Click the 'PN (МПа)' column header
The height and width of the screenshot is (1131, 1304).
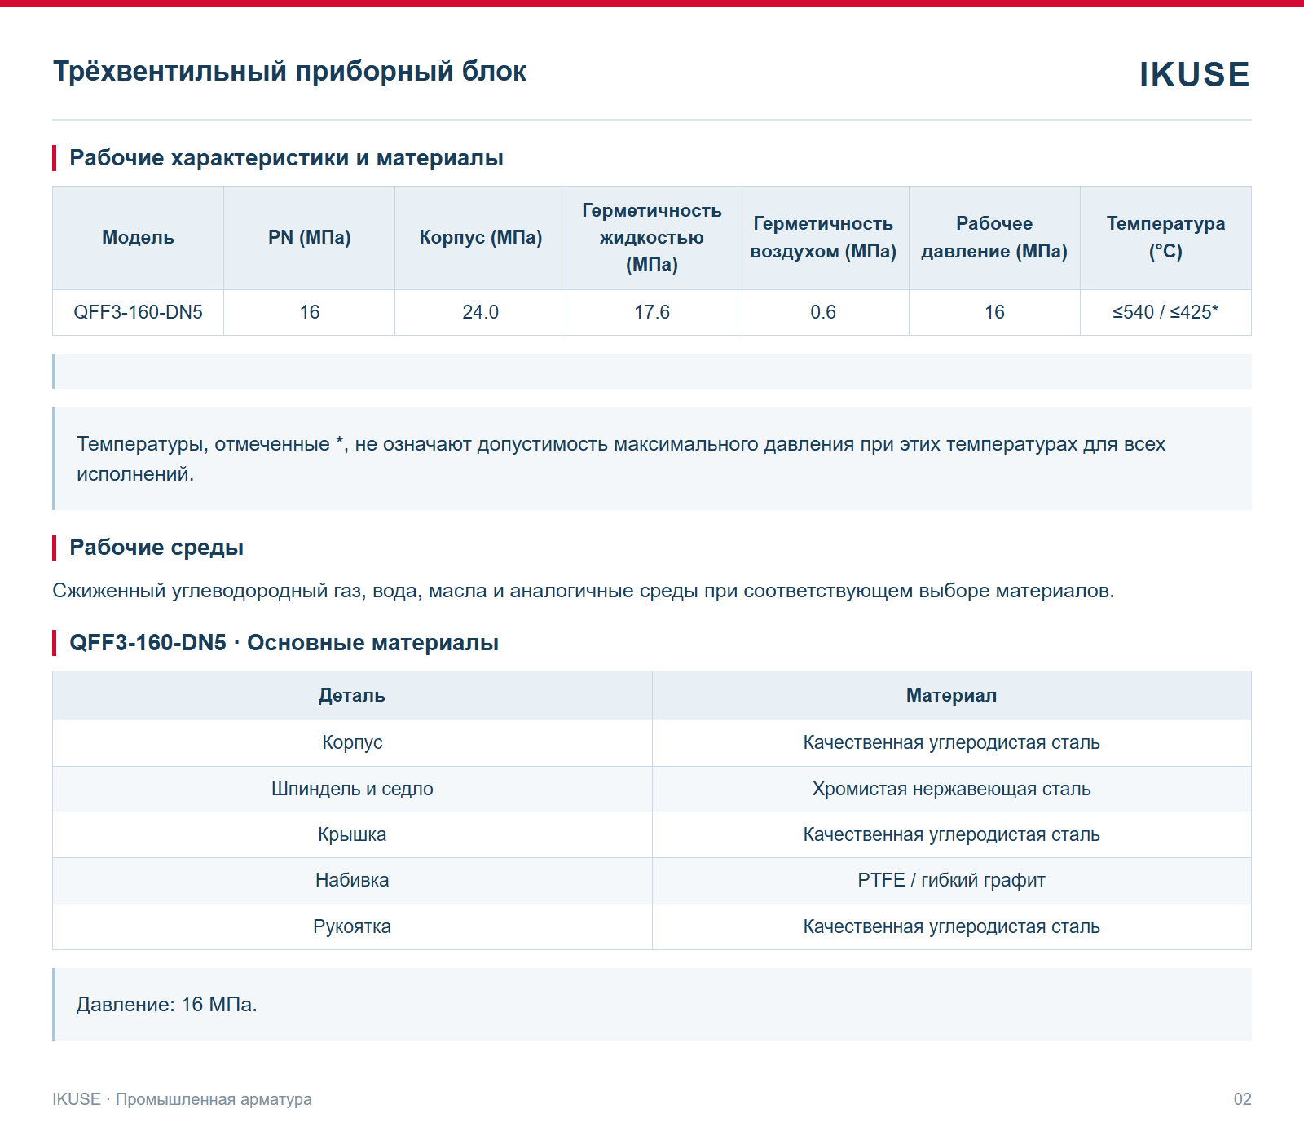310,237
